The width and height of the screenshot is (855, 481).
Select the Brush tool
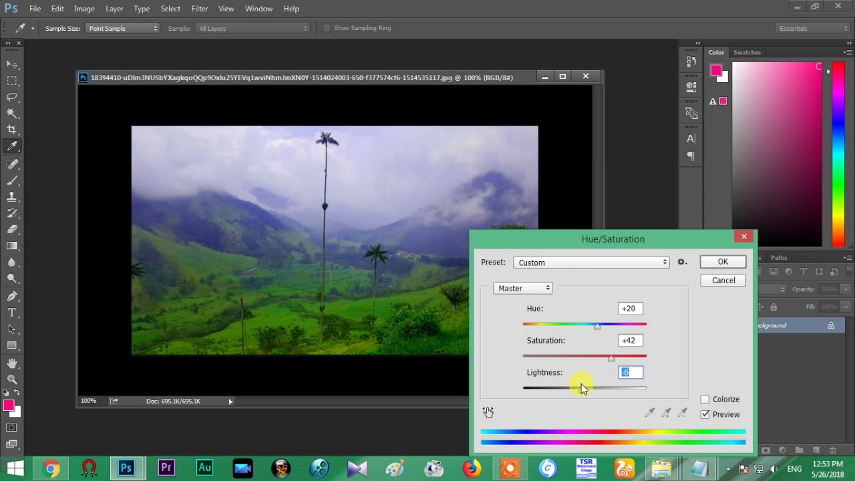click(12, 180)
